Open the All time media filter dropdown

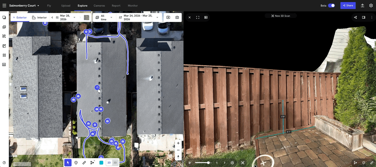[105, 18]
